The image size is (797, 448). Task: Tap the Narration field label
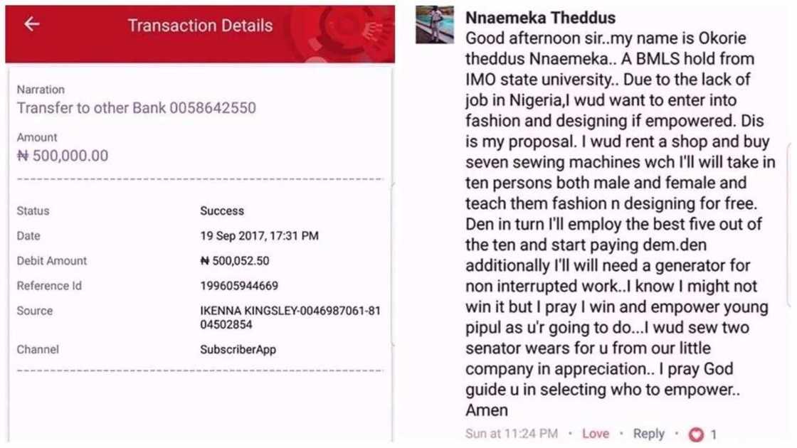point(41,90)
